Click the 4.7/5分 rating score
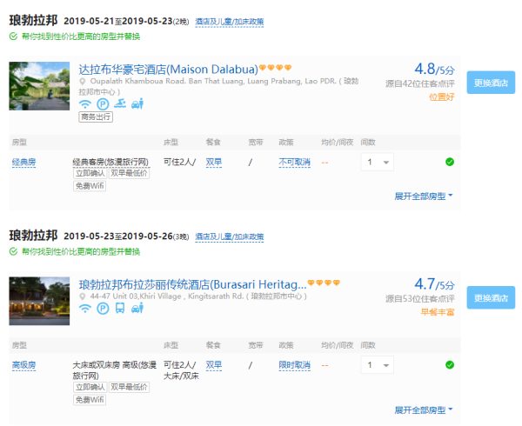This screenshot has width=522, height=426. tap(434, 284)
